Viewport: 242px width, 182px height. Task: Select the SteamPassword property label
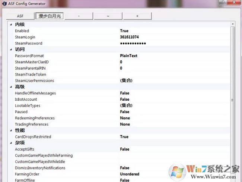click(29, 43)
